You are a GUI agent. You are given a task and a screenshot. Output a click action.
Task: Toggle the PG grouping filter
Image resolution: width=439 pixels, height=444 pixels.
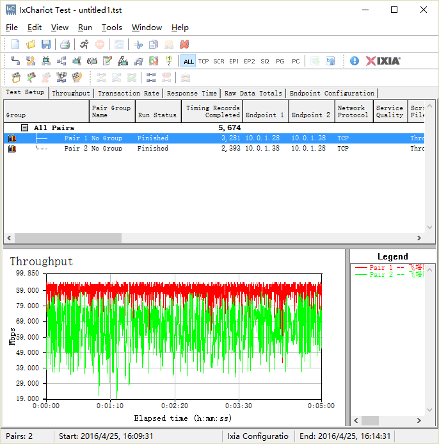tap(280, 61)
